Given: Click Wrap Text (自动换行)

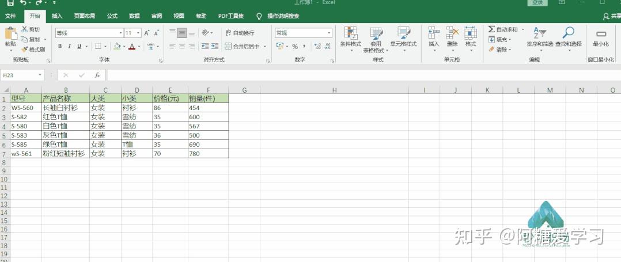Looking at the screenshot, I should point(240,33).
